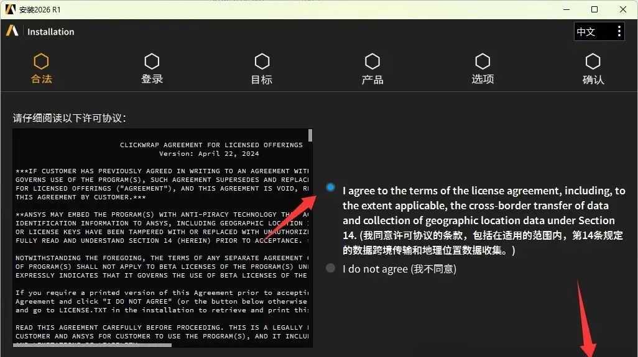The image size is (638, 357).
Task: Click the 'CLICKWRAP AGREEMENT FOR LICENSED OFFERINGS' heading
Action: [211, 145]
